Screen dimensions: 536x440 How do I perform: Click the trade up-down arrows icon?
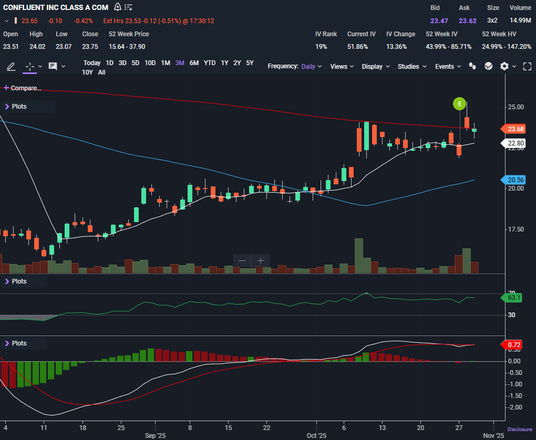tap(472, 66)
